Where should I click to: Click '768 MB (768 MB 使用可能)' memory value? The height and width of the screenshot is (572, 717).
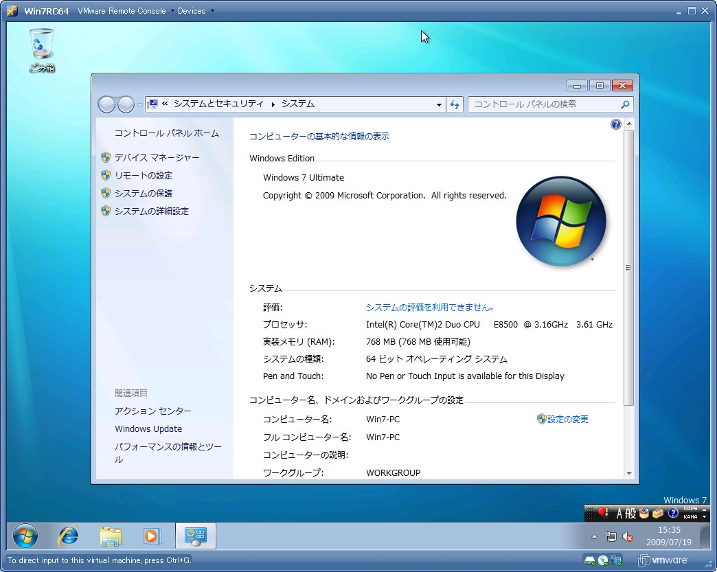click(418, 341)
